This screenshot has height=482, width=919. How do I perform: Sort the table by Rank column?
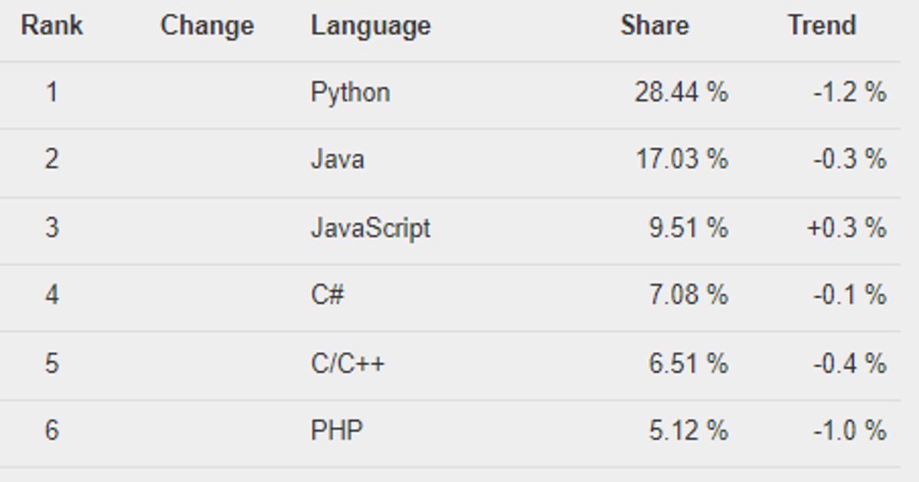(52, 25)
